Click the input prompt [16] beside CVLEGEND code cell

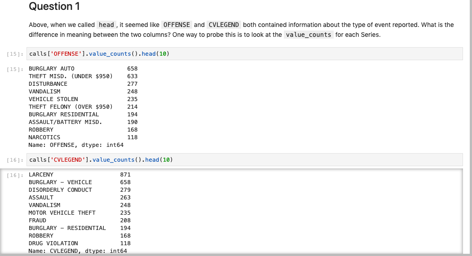coord(15,160)
